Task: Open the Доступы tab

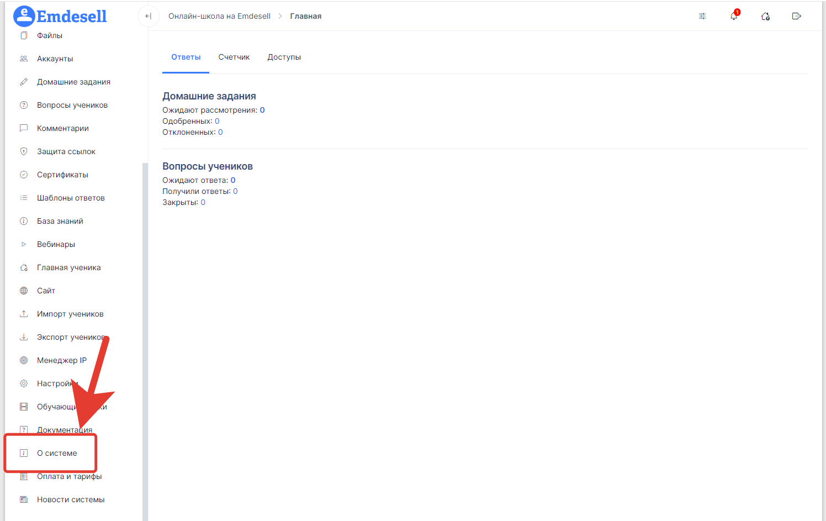Action: 284,57
